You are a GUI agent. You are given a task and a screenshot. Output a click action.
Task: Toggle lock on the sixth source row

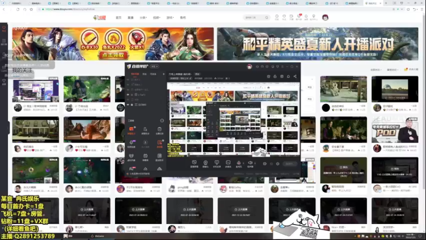(x=132, y=105)
